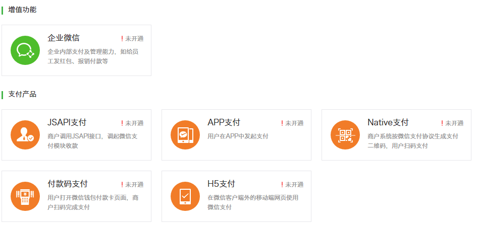Click description 在微信客户端外的移动端网页使用
478x225 pixels.
pos(253,202)
